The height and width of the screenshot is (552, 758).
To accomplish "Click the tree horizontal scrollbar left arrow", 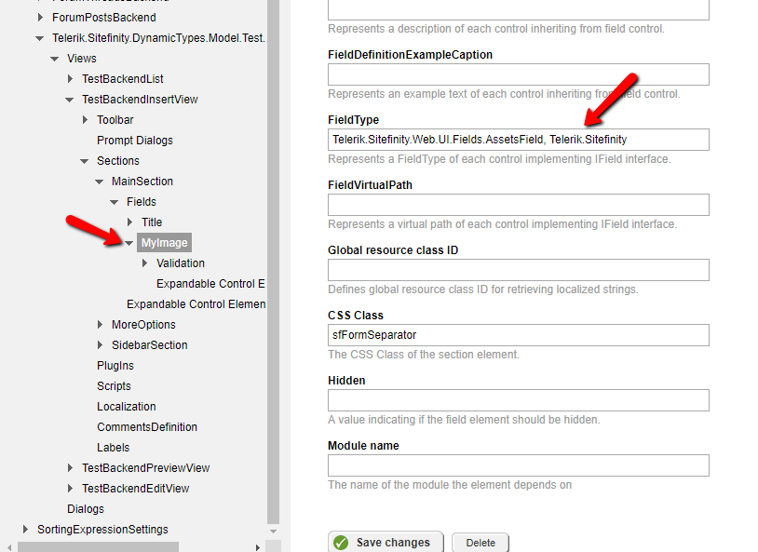I will tap(9, 547).
